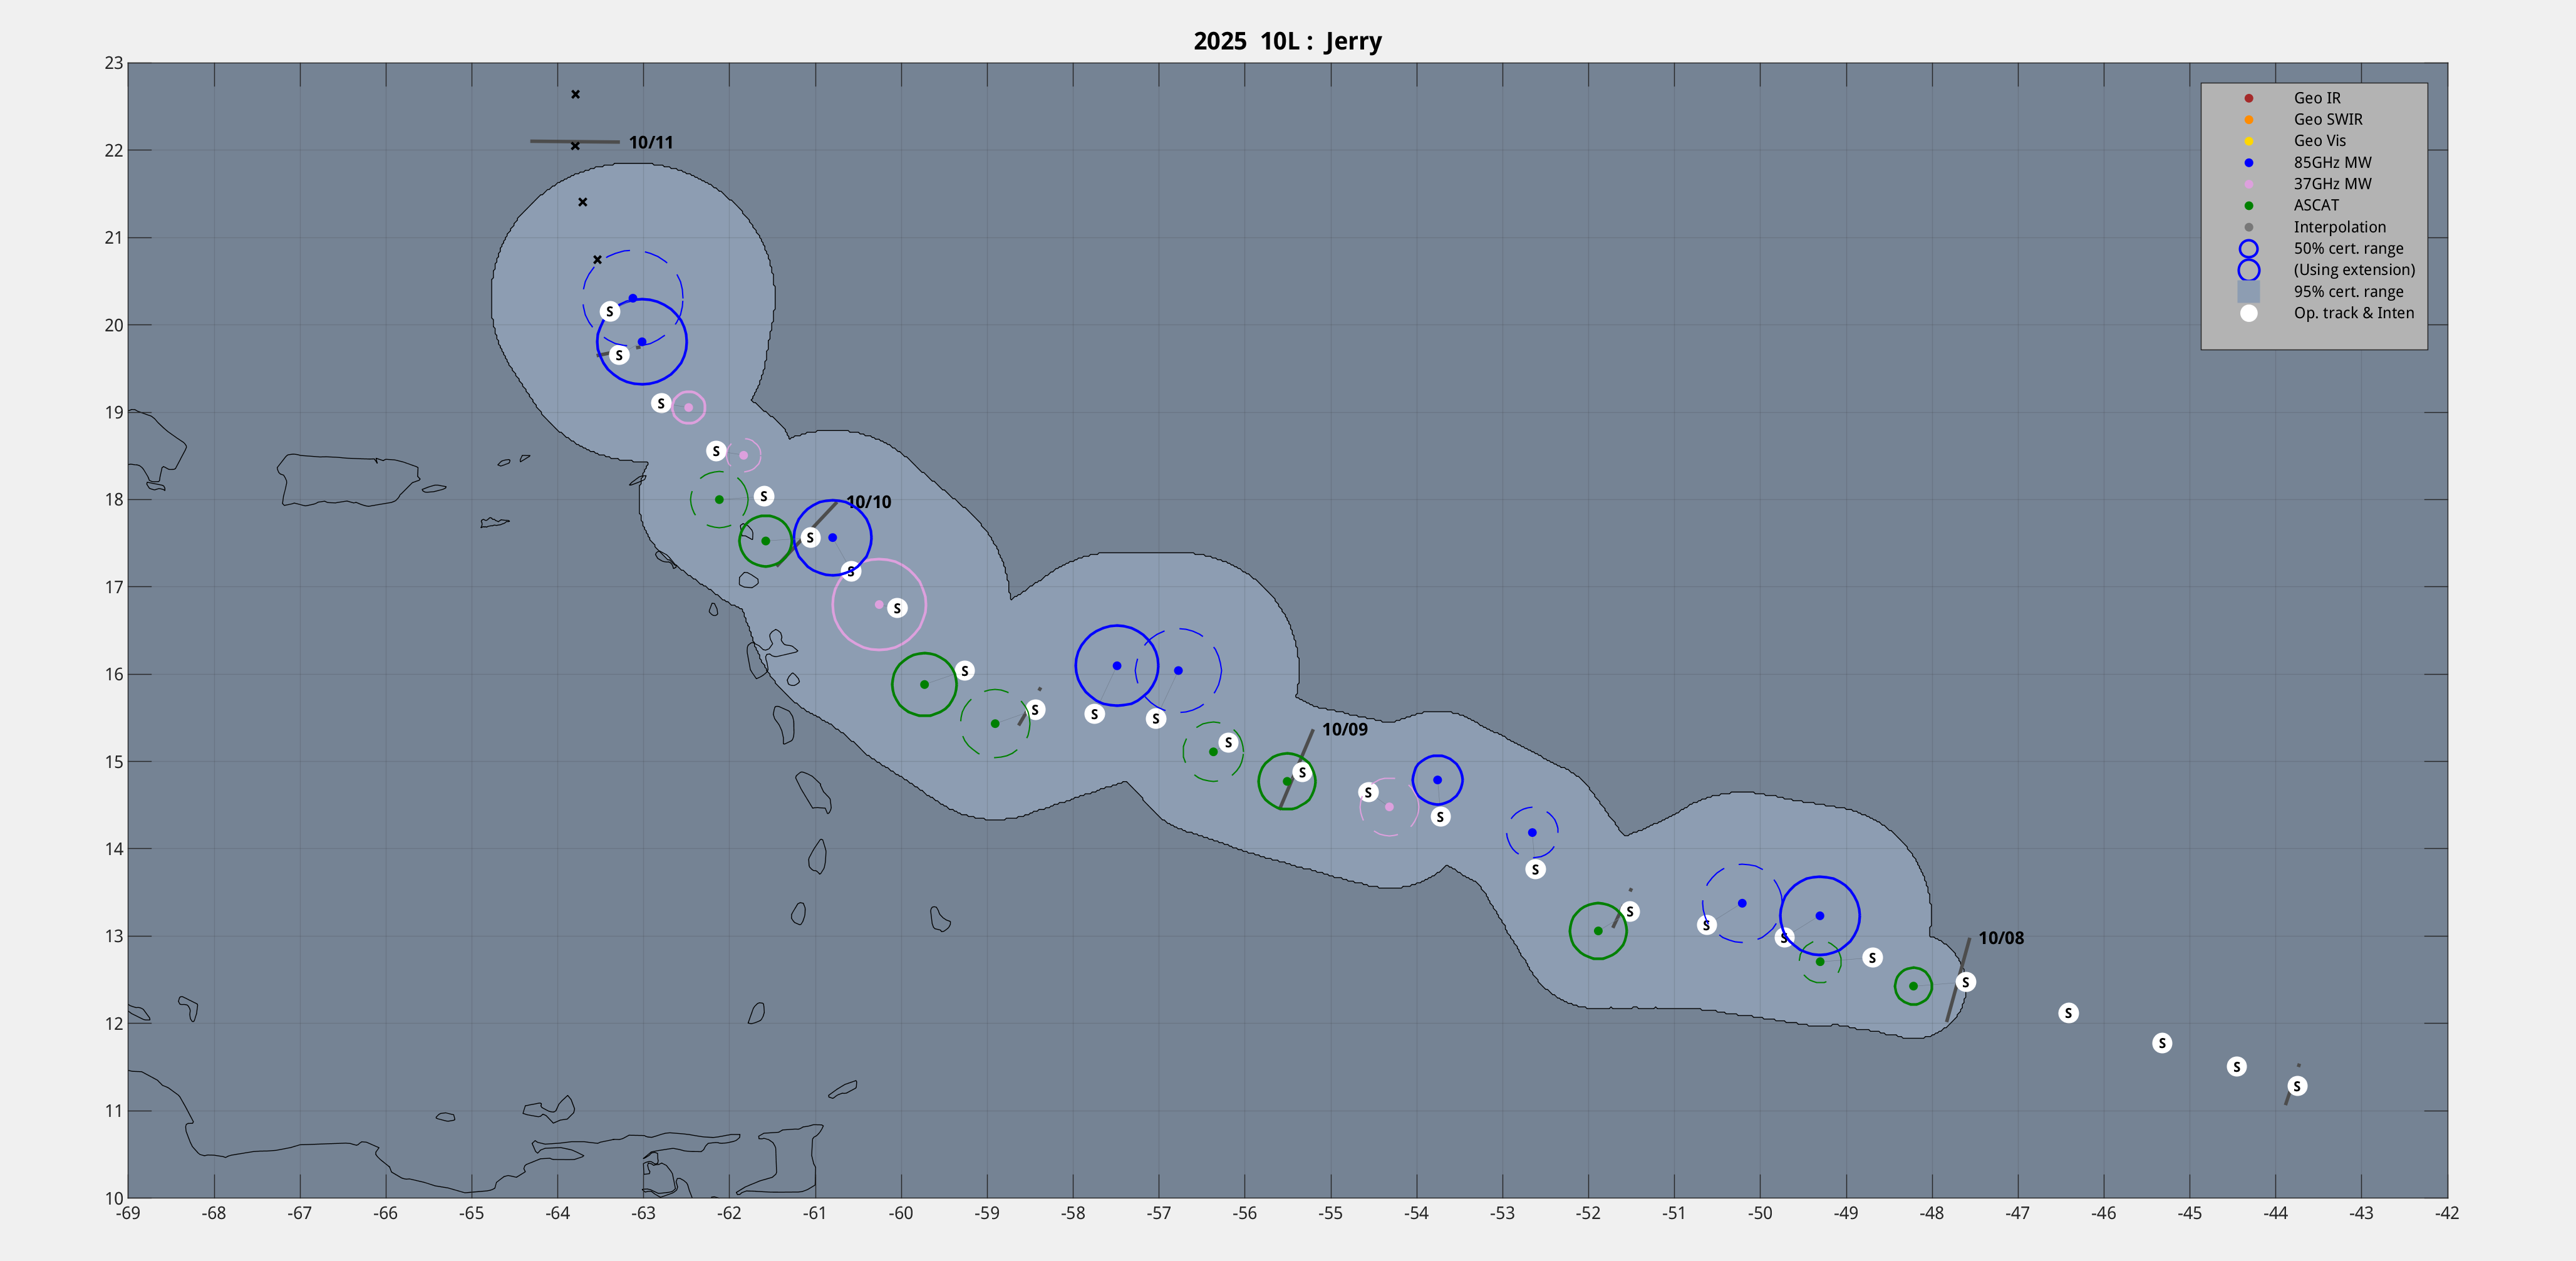
Task: Click the Geo IR red legend dot
Action: [2248, 98]
